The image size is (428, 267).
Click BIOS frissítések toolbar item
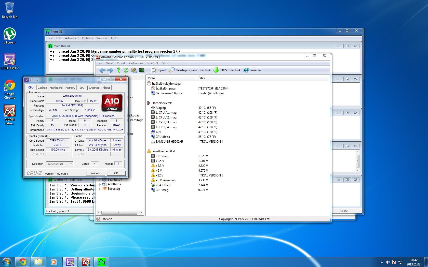(x=227, y=70)
